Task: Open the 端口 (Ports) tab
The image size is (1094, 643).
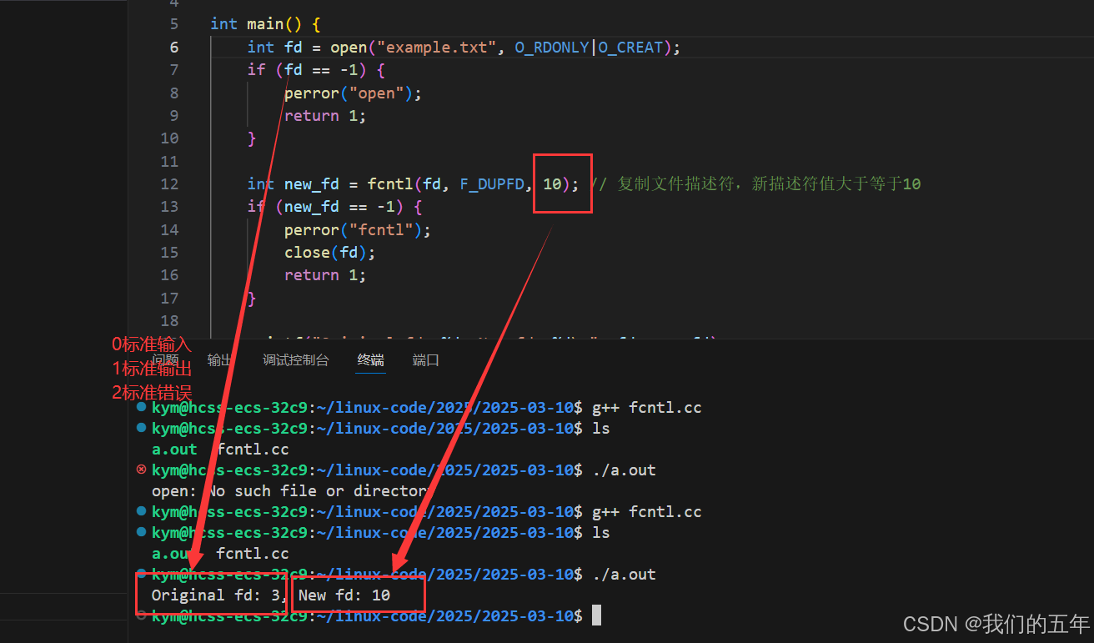Action: click(x=425, y=359)
